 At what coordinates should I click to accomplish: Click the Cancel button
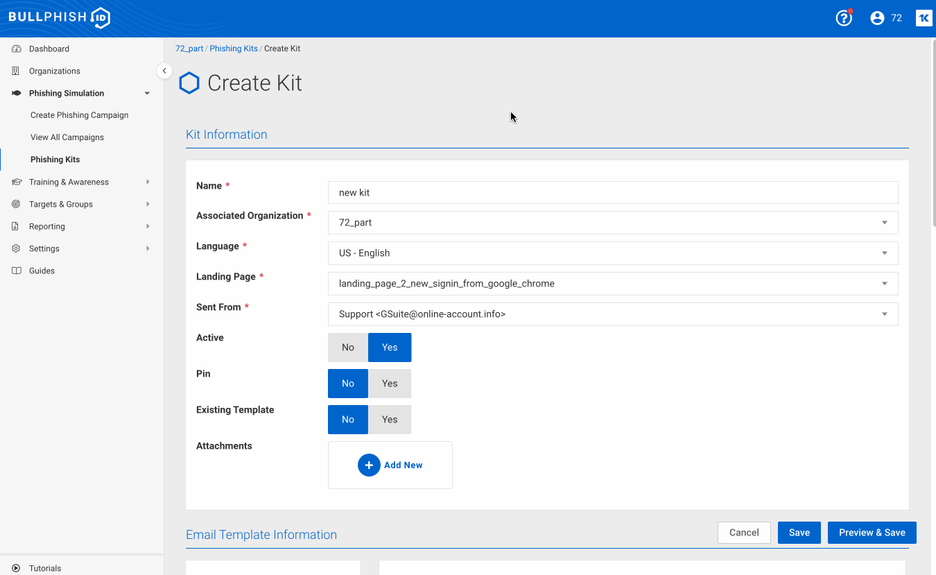pyautogui.click(x=744, y=533)
